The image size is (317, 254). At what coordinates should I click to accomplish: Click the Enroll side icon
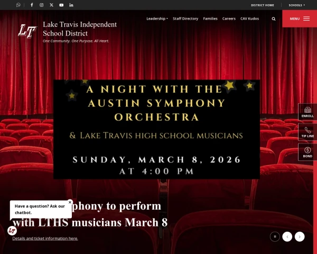(x=307, y=112)
